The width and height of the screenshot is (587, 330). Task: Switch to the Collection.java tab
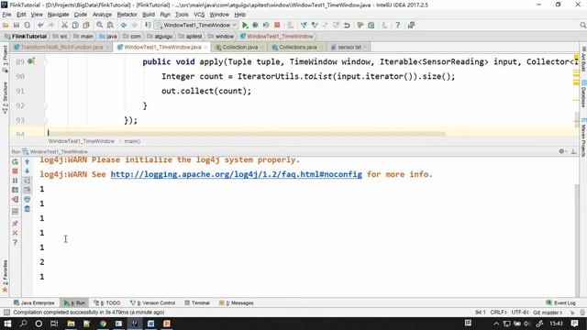coord(239,47)
